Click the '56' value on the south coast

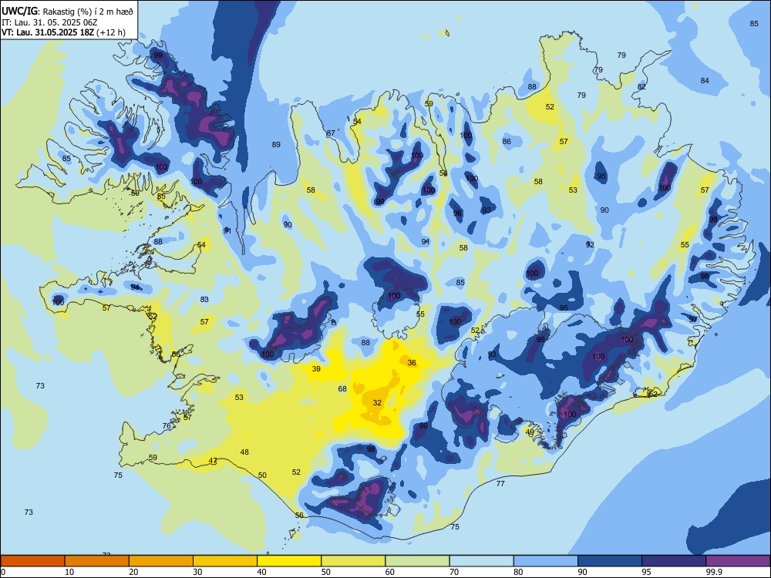(x=299, y=515)
